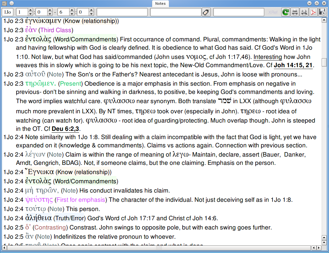Click the up arrow just above the bottom down arrow
This screenshot has height=253, width=329.
[x=324, y=238]
